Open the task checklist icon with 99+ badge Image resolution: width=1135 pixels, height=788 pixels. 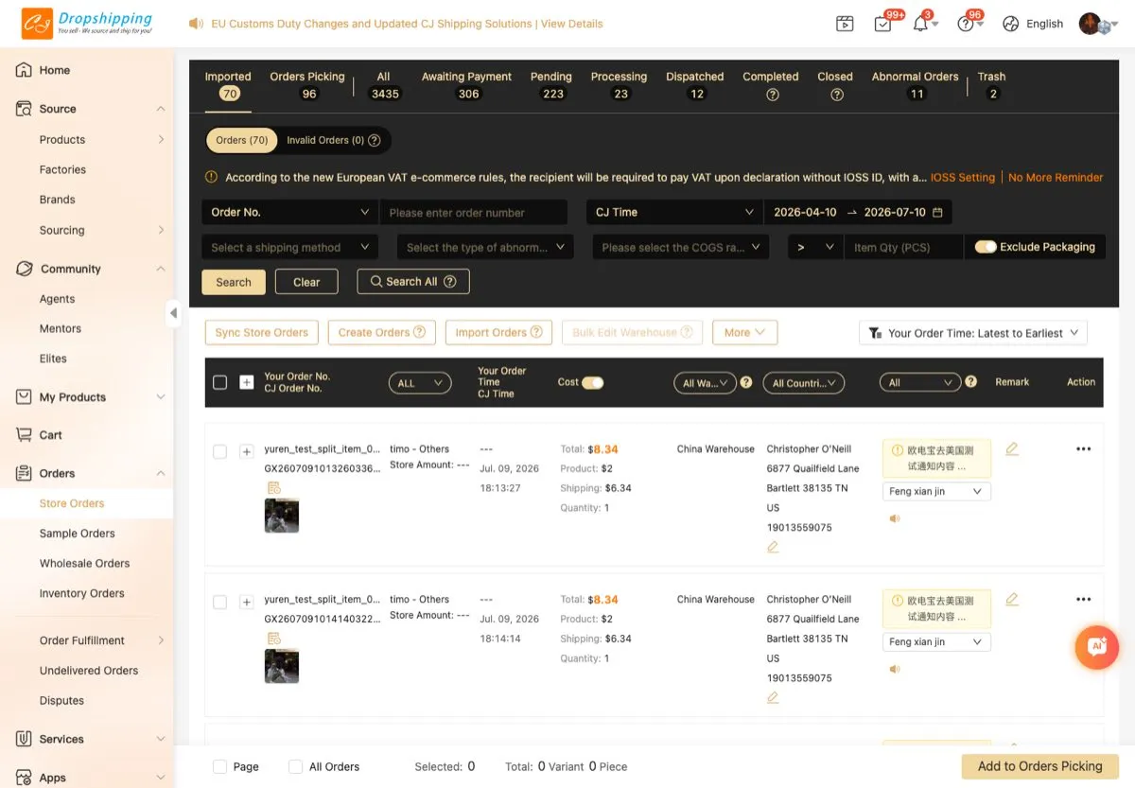(882, 24)
